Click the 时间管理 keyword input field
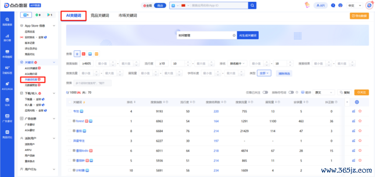This screenshot has height=177, width=375. pyautogui.click(x=204, y=35)
